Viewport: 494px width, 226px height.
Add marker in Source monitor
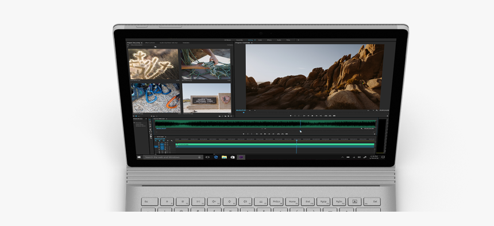click(244, 134)
